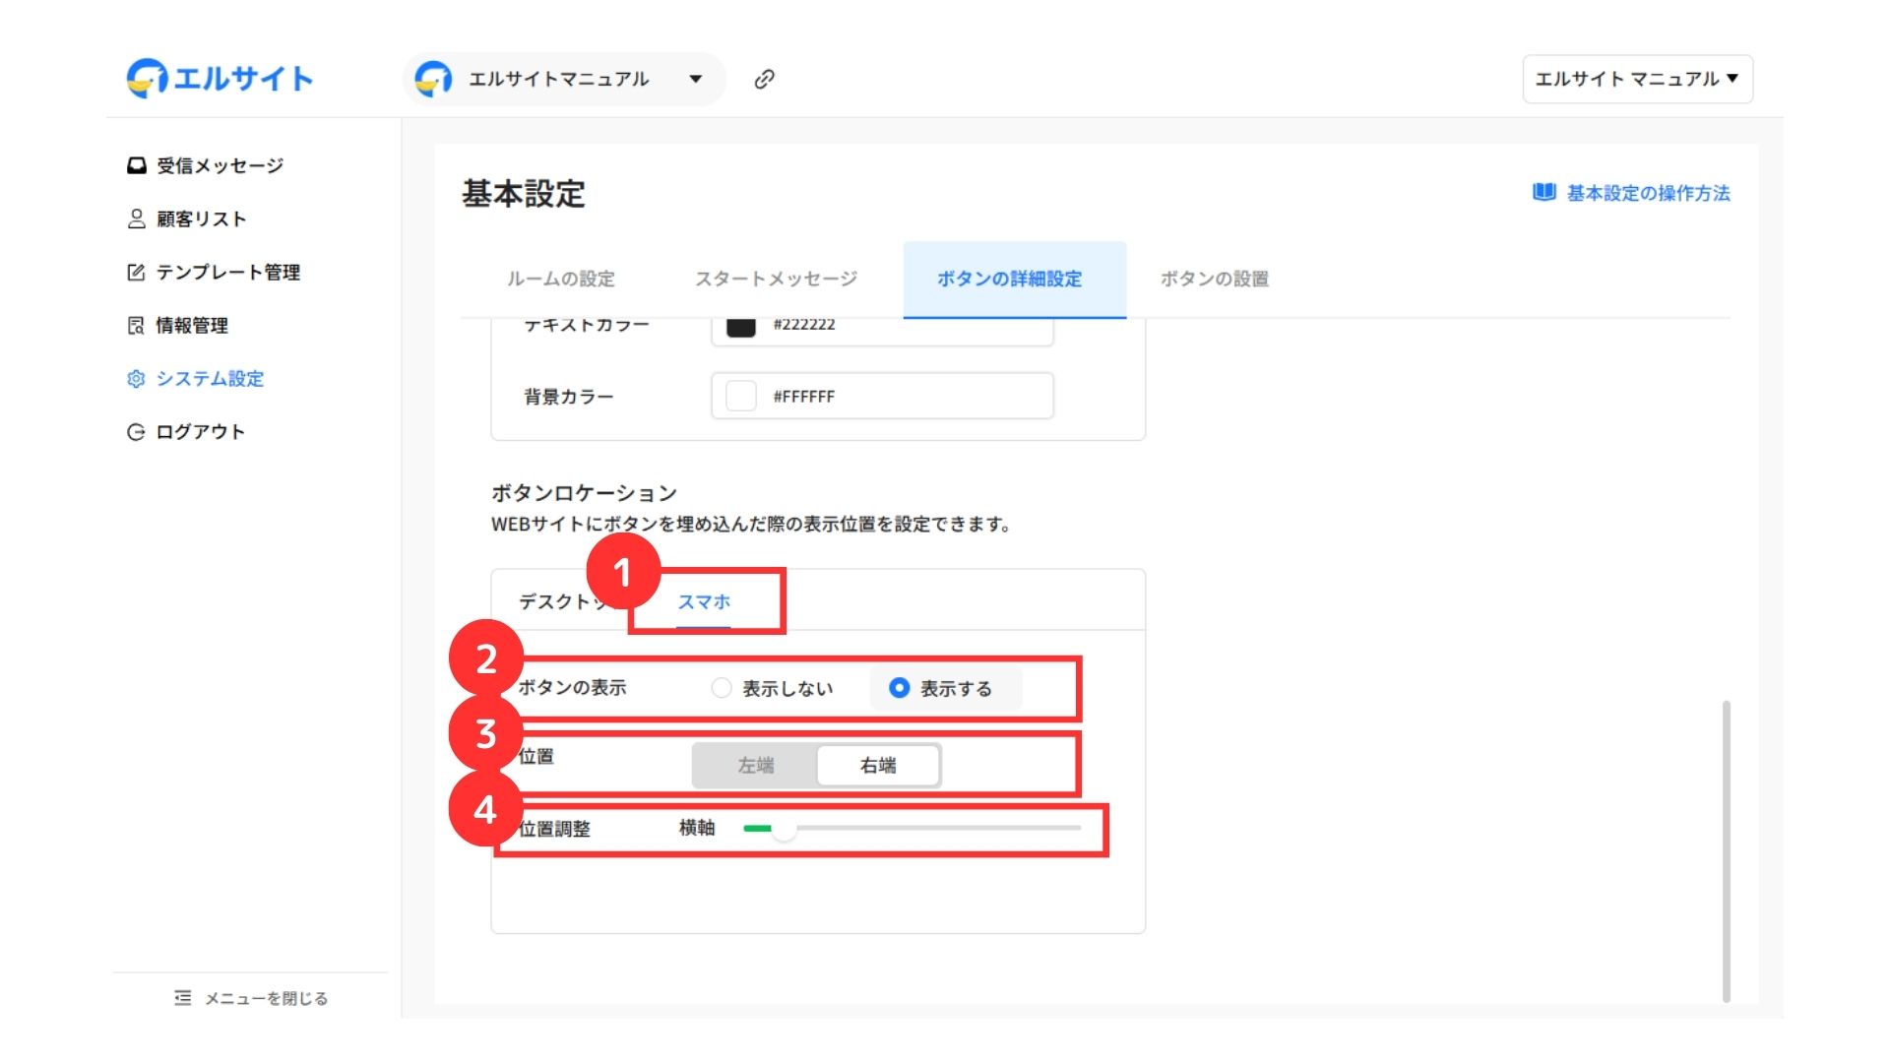1890x1063 pixels.
Task: Expand the エルサイト マニュアル account menu
Action: point(1637,79)
